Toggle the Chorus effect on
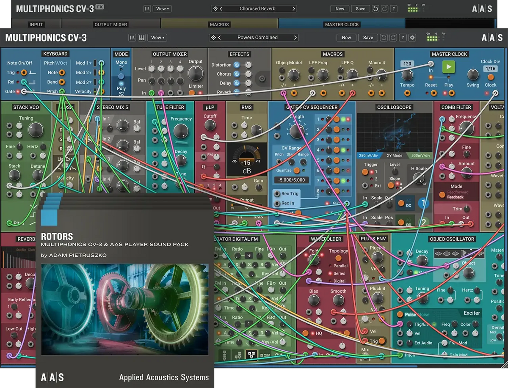508x388 pixels. (237, 74)
